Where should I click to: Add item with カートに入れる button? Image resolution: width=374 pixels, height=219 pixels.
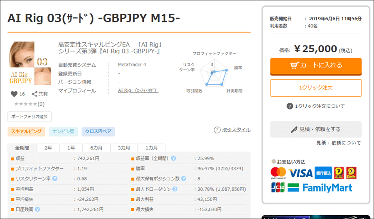[x=316, y=66]
